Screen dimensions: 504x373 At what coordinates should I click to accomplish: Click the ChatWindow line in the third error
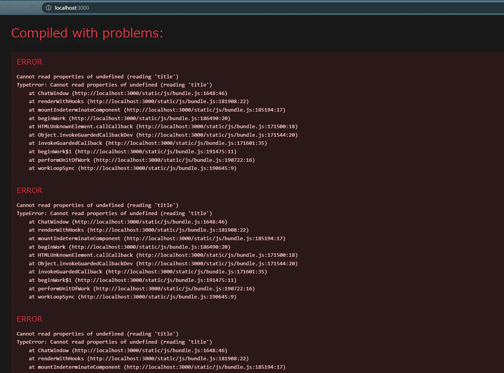(128, 350)
